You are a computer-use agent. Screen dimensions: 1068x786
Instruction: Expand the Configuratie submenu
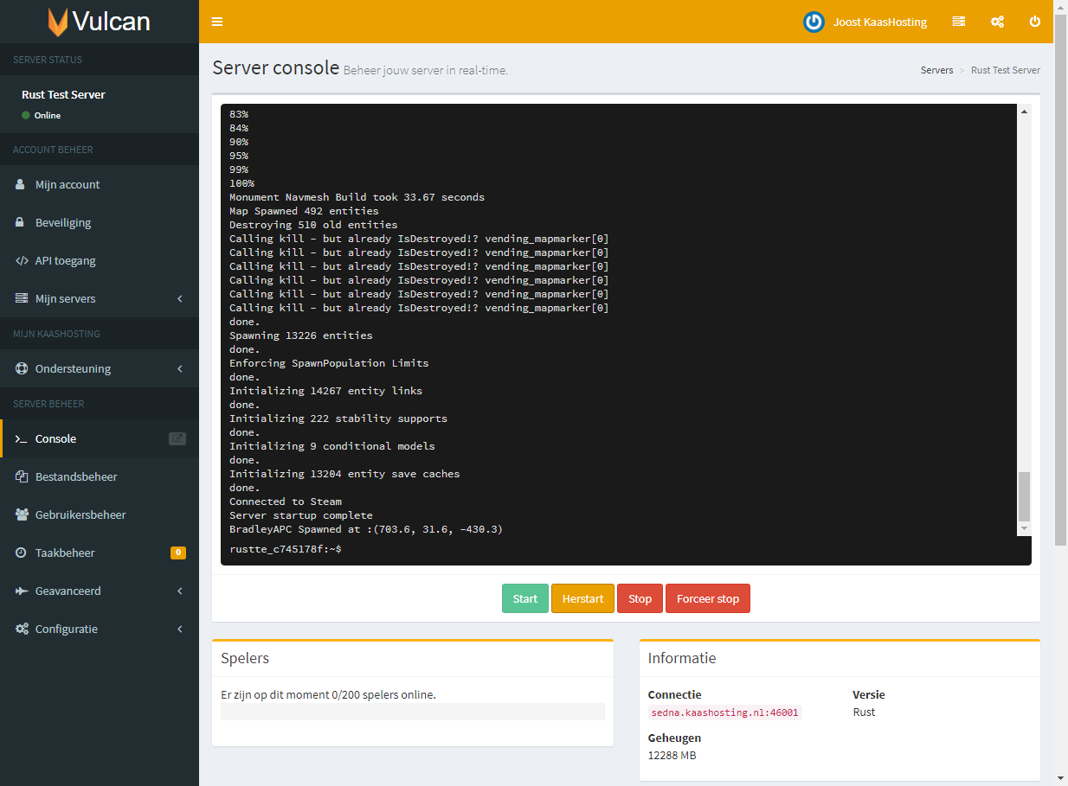coord(100,629)
